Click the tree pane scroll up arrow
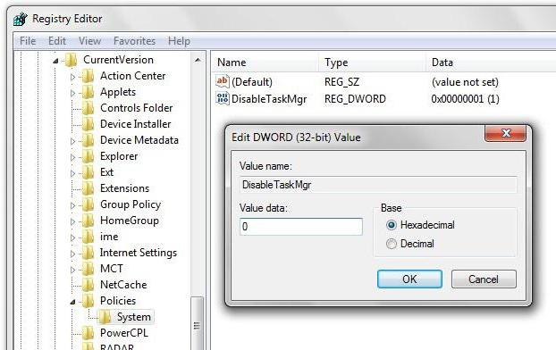This screenshot has height=350, width=556. (x=198, y=61)
